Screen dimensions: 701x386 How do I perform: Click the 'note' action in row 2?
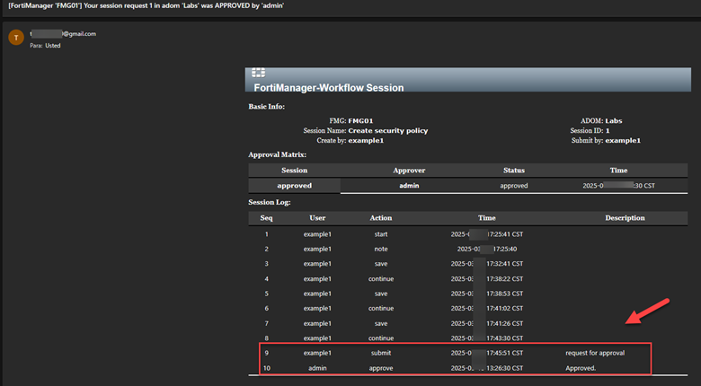pyautogui.click(x=381, y=249)
